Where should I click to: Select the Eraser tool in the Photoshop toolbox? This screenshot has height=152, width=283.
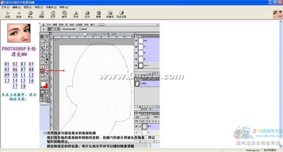coord(42,59)
